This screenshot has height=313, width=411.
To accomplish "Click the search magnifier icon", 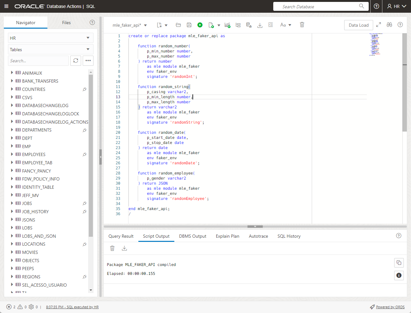I will 361,6.
